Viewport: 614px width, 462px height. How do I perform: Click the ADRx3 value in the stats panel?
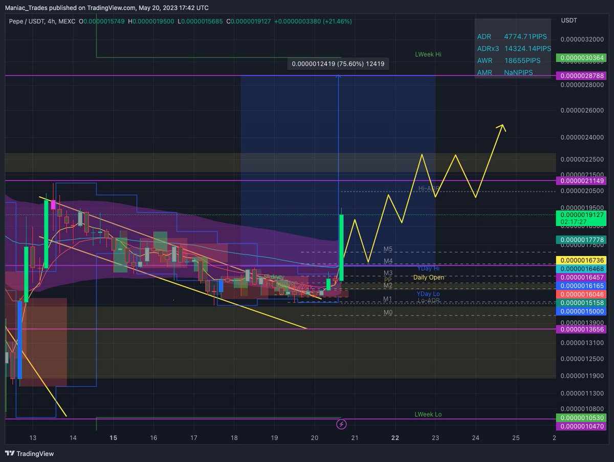coord(528,48)
